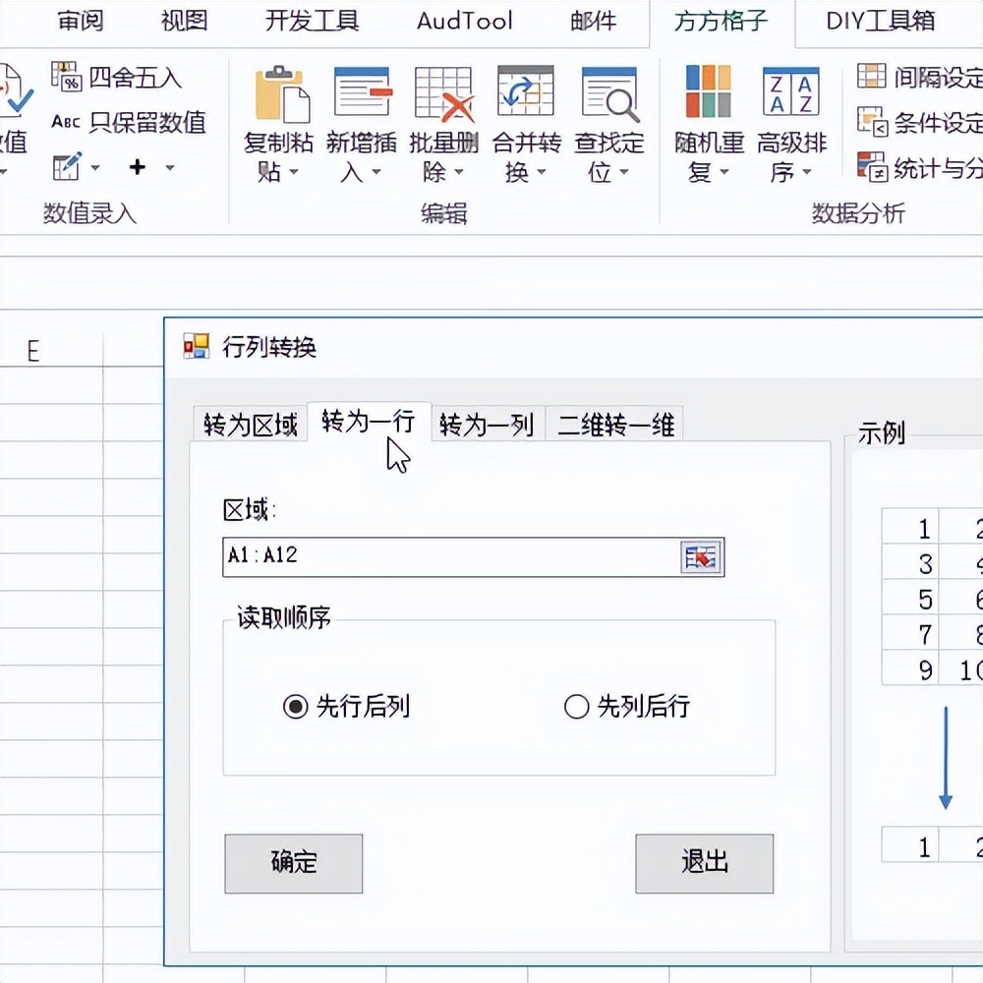Click the 只保留数值 keep-values-only option
Viewport: 983px width, 983px height.
click(x=129, y=122)
